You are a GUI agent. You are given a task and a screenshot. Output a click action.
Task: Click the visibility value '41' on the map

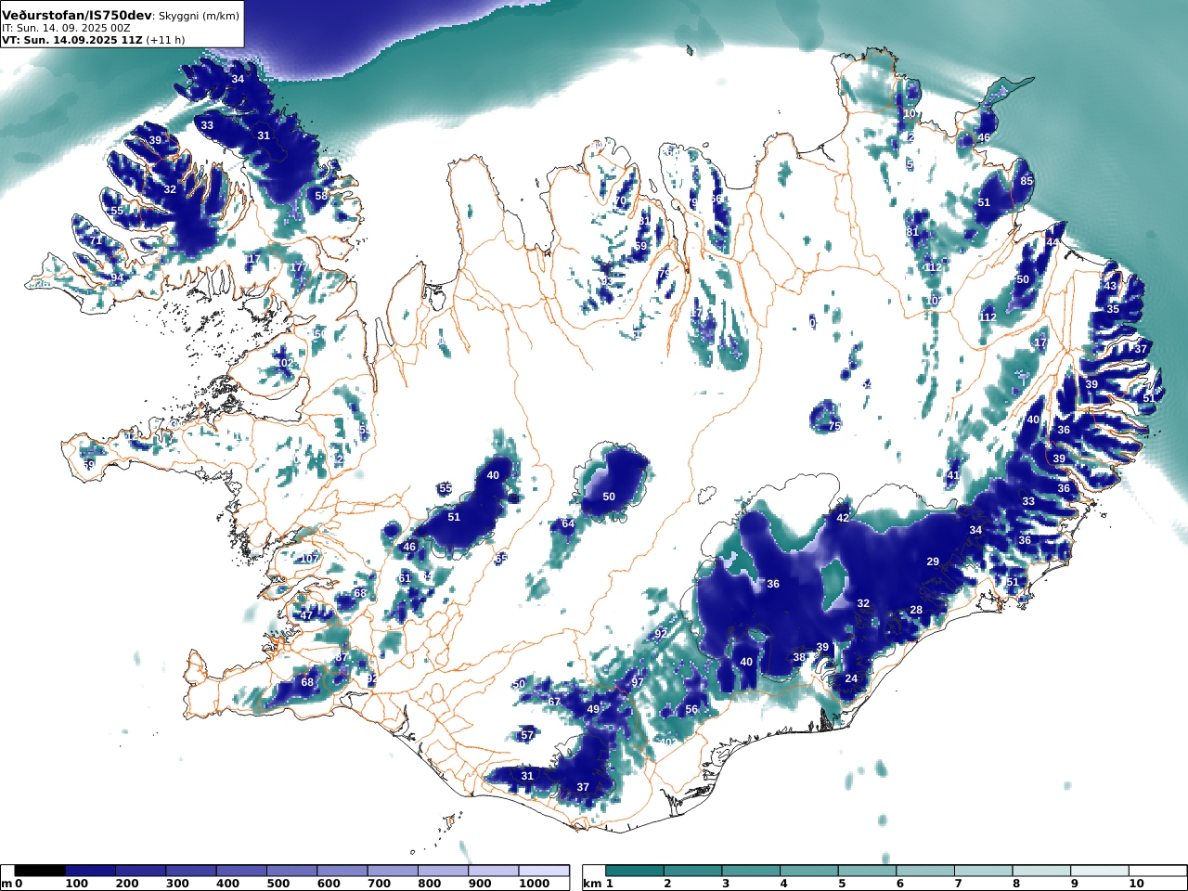[x=953, y=475]
